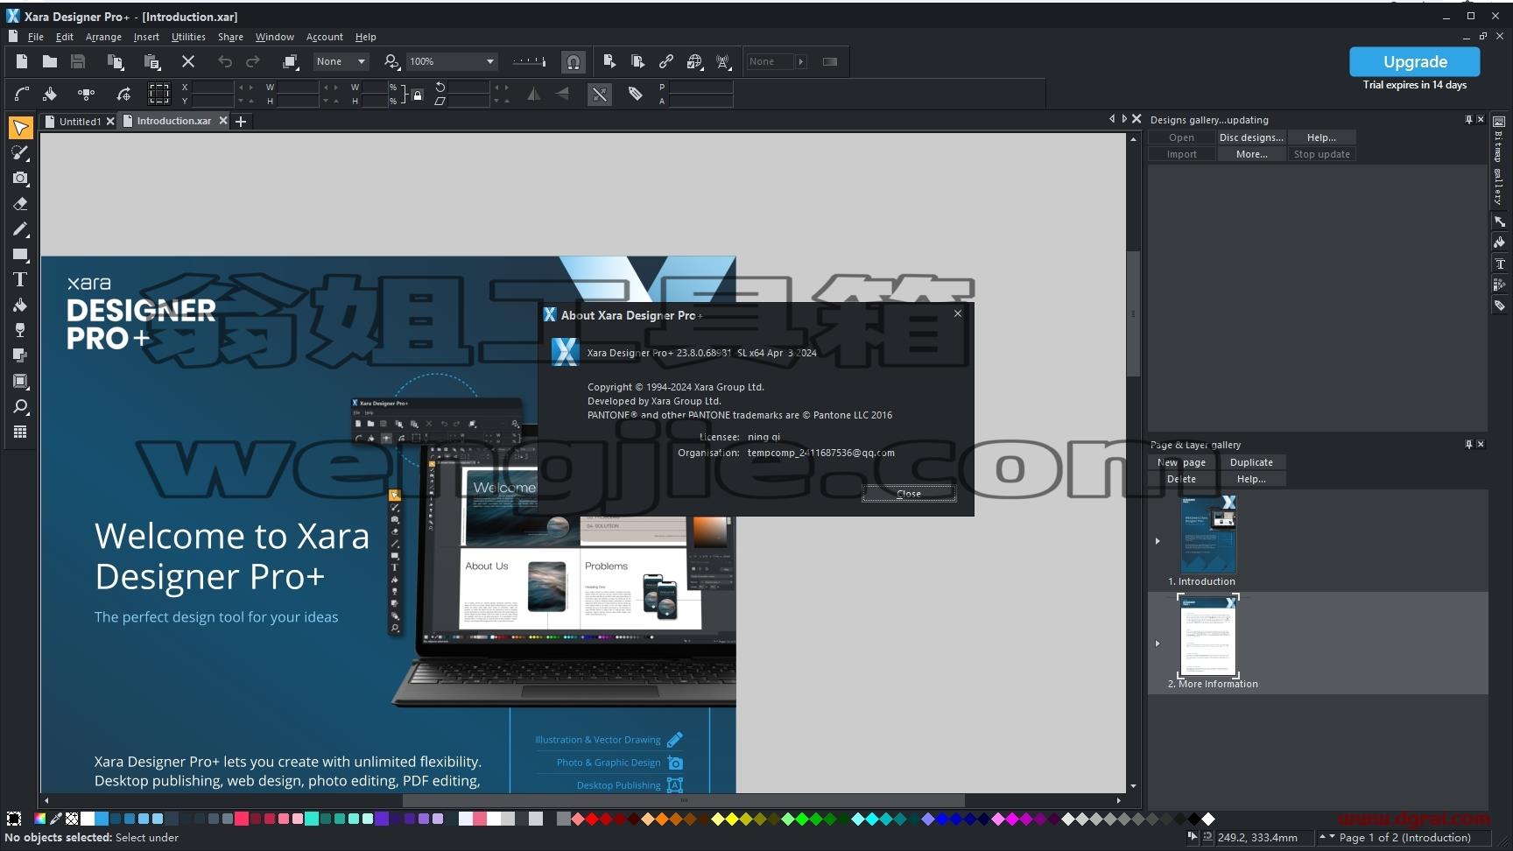Add a new document tab with plus
Image resolution: width=1513 pixels, height=851 pixels.
click(x=241, y=122)
